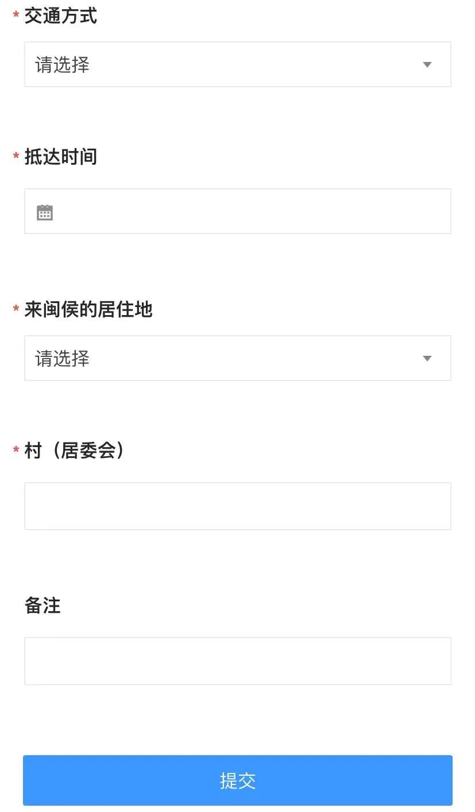Click the calendar icon in 抵达时间 field
475x812 pixels.
point(45,212)
